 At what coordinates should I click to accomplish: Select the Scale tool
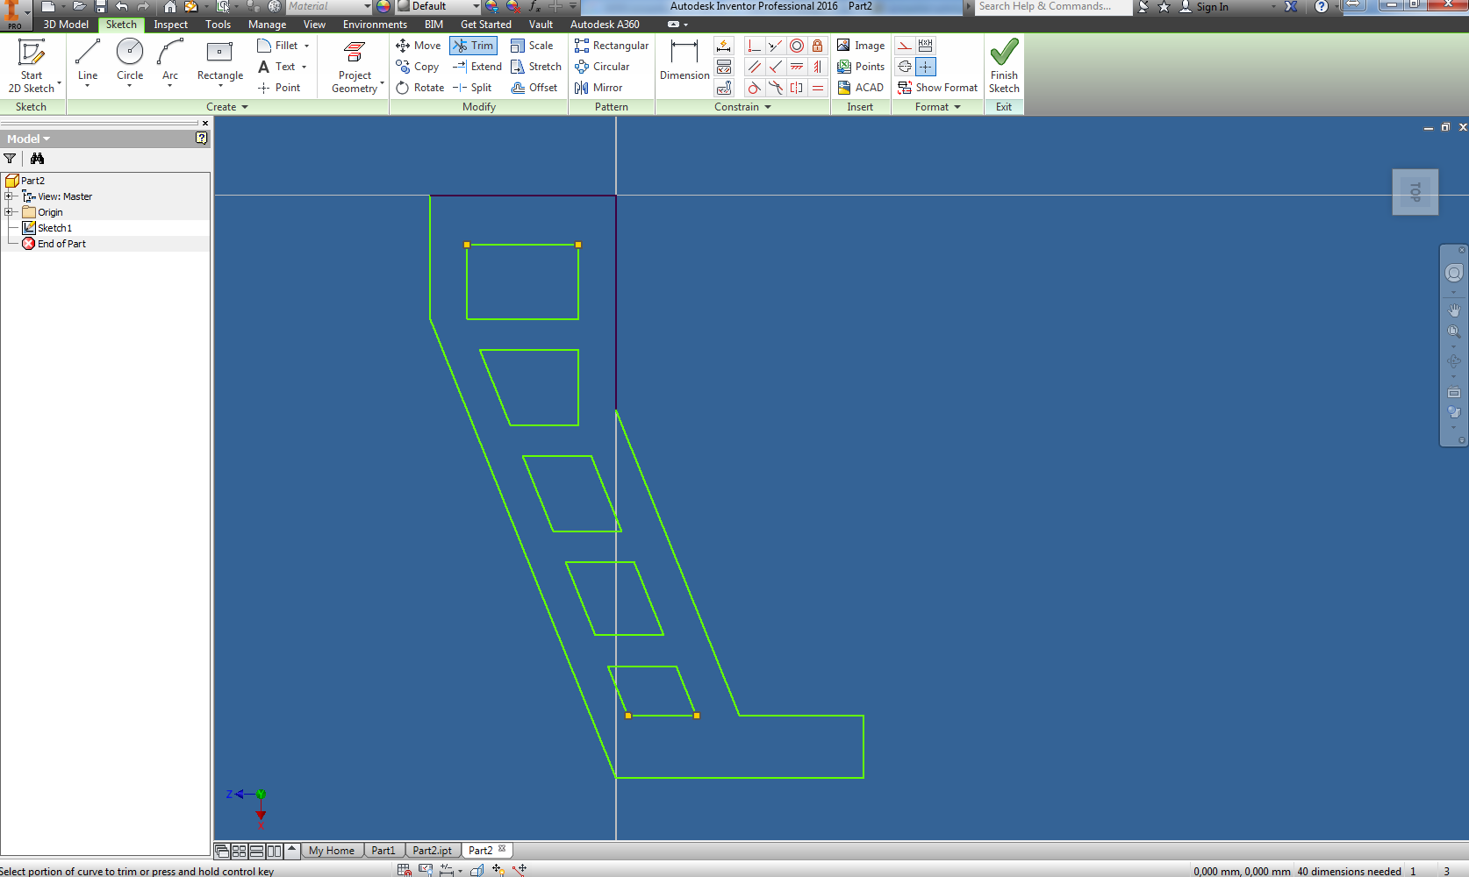[x=532, y=46]
